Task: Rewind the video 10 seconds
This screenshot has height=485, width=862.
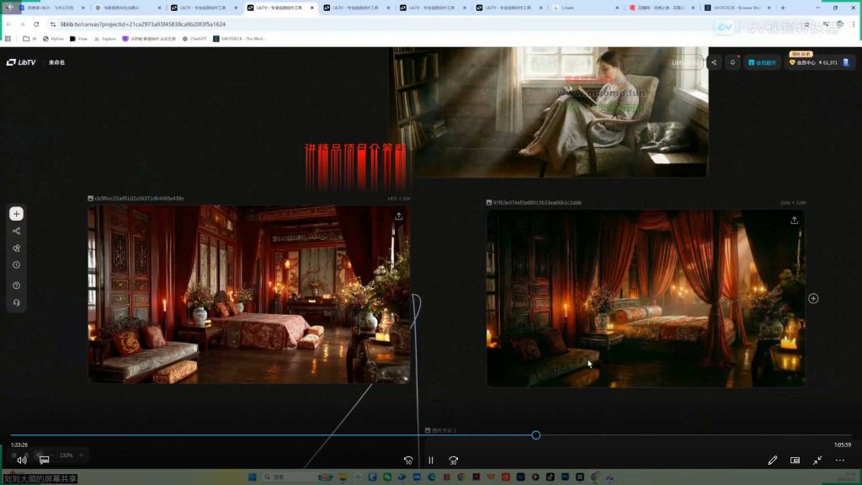Action: click(x=408, y=461)
